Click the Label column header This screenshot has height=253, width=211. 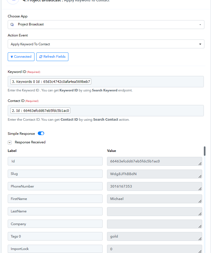coord(12,151)
